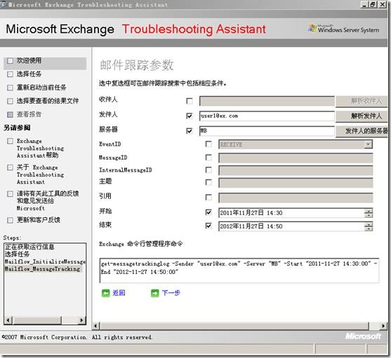Click the 收件人 recipient input field

coord(267,101)
